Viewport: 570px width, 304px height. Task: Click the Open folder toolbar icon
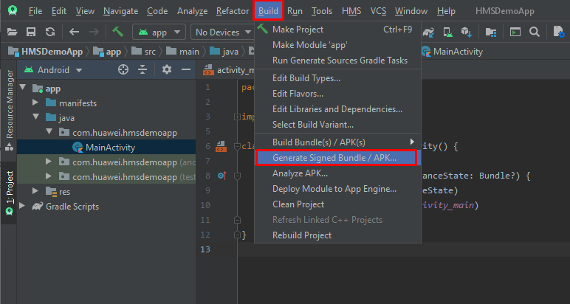12,32
